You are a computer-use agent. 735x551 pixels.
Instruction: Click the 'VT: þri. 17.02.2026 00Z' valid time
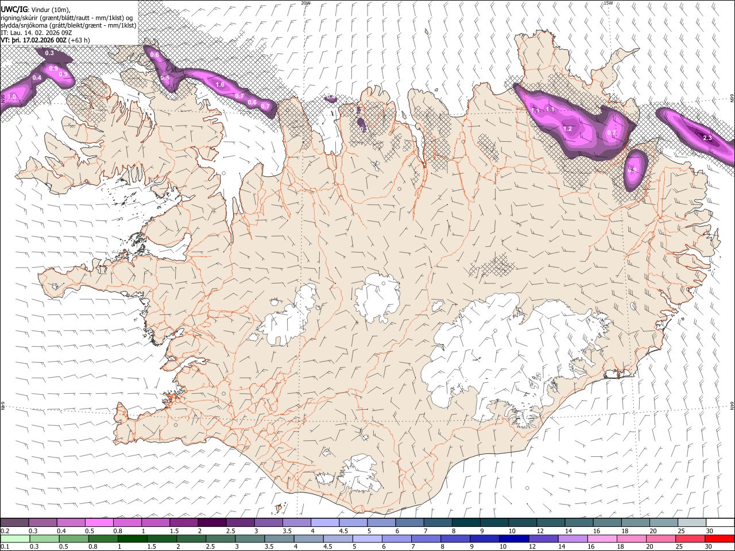pos(33,41)
